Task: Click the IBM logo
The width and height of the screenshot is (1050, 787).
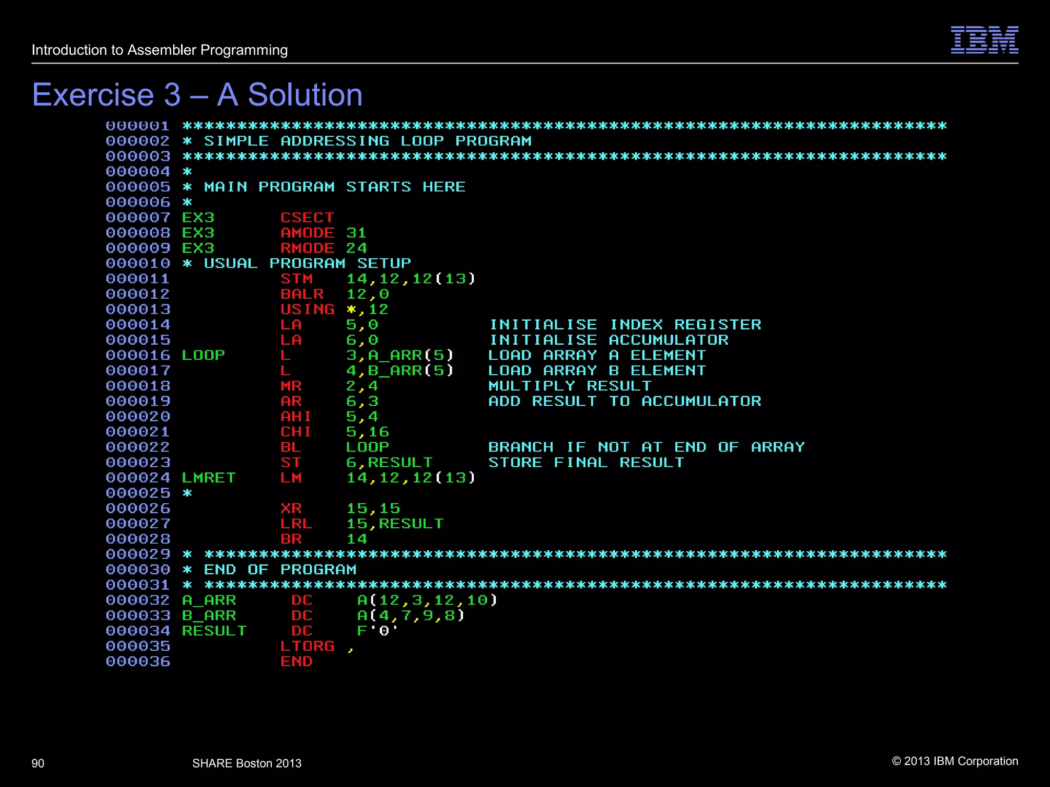Action: [984, 40]
